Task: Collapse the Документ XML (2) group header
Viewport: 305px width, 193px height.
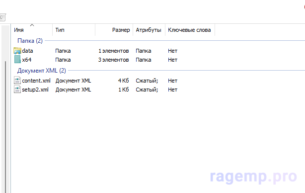Action: click(x=41, y=70)
